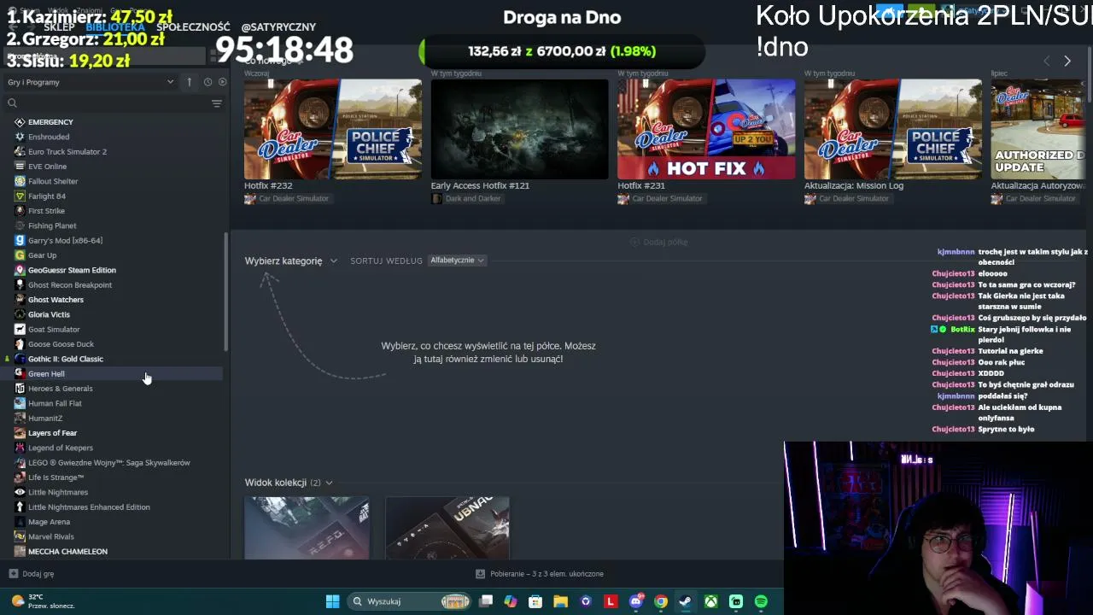Open the Alfabetycznie sort dropdown
The height and width of the screenshot is (615, 1093).
point(457,261)
